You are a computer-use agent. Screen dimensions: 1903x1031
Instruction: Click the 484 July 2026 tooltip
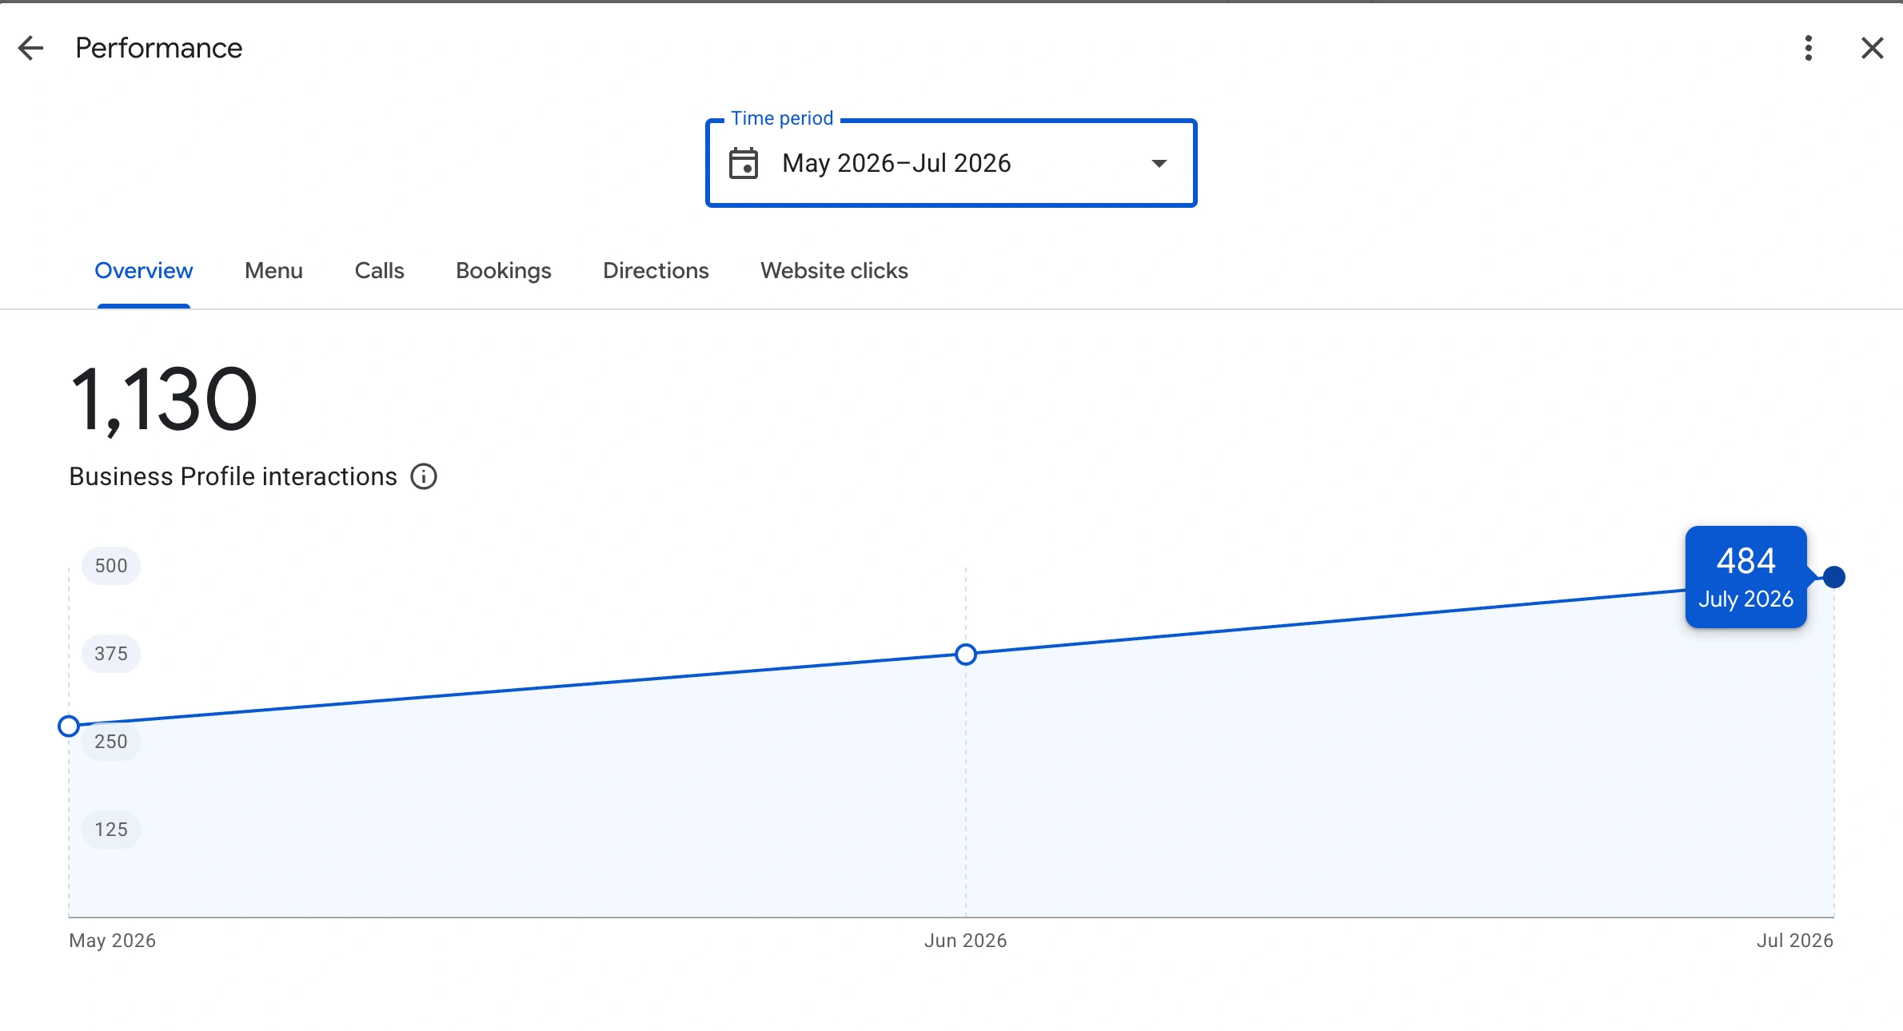(1745, 577)
